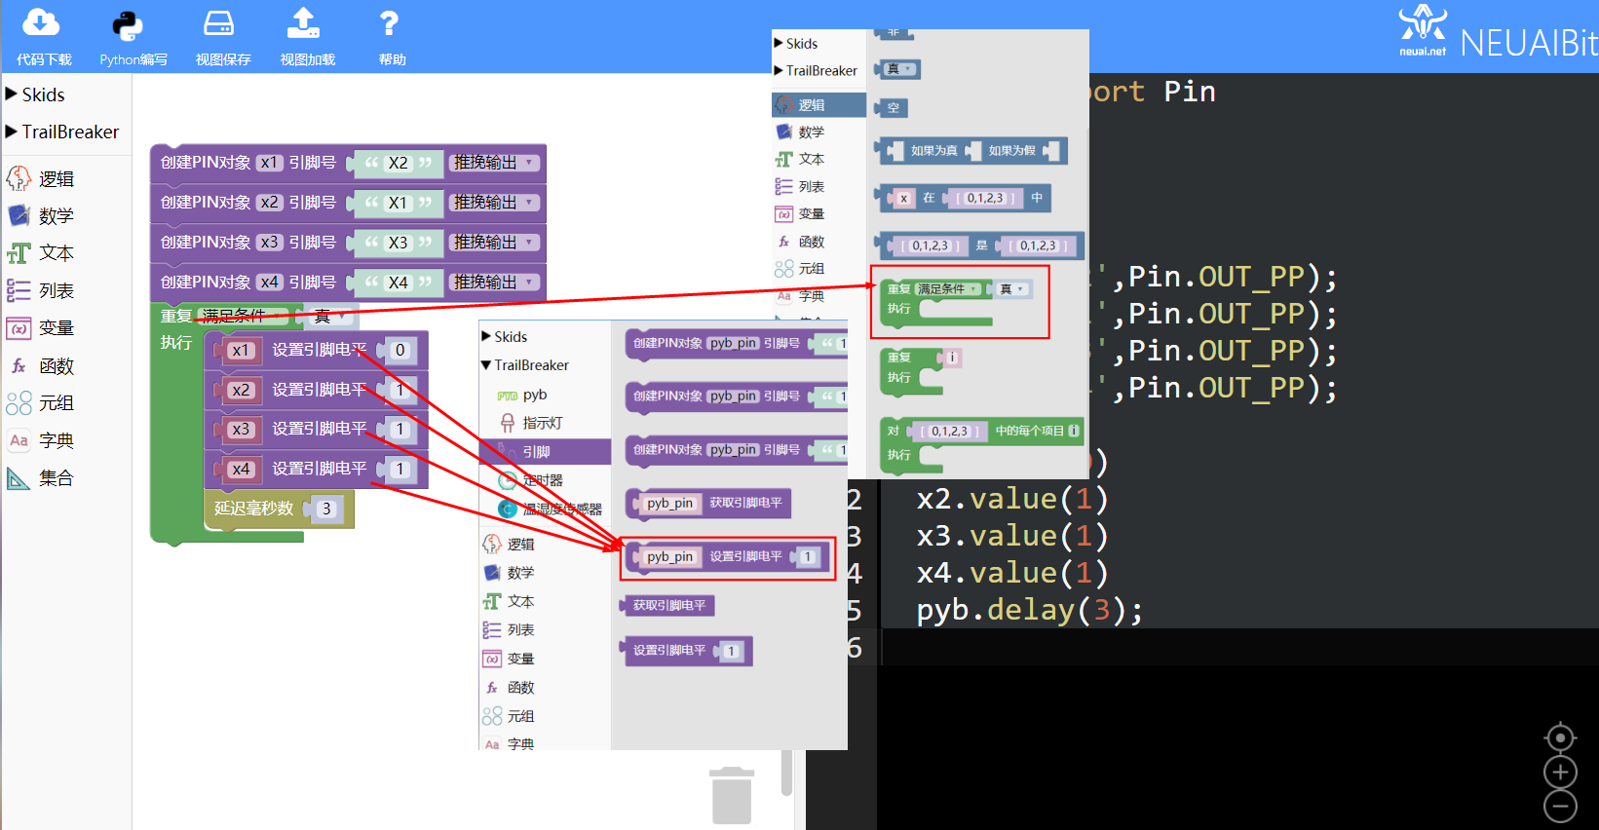Click the zoom out minus icon
This screenshot has height=830, width=1599.
coord(1560,806)
